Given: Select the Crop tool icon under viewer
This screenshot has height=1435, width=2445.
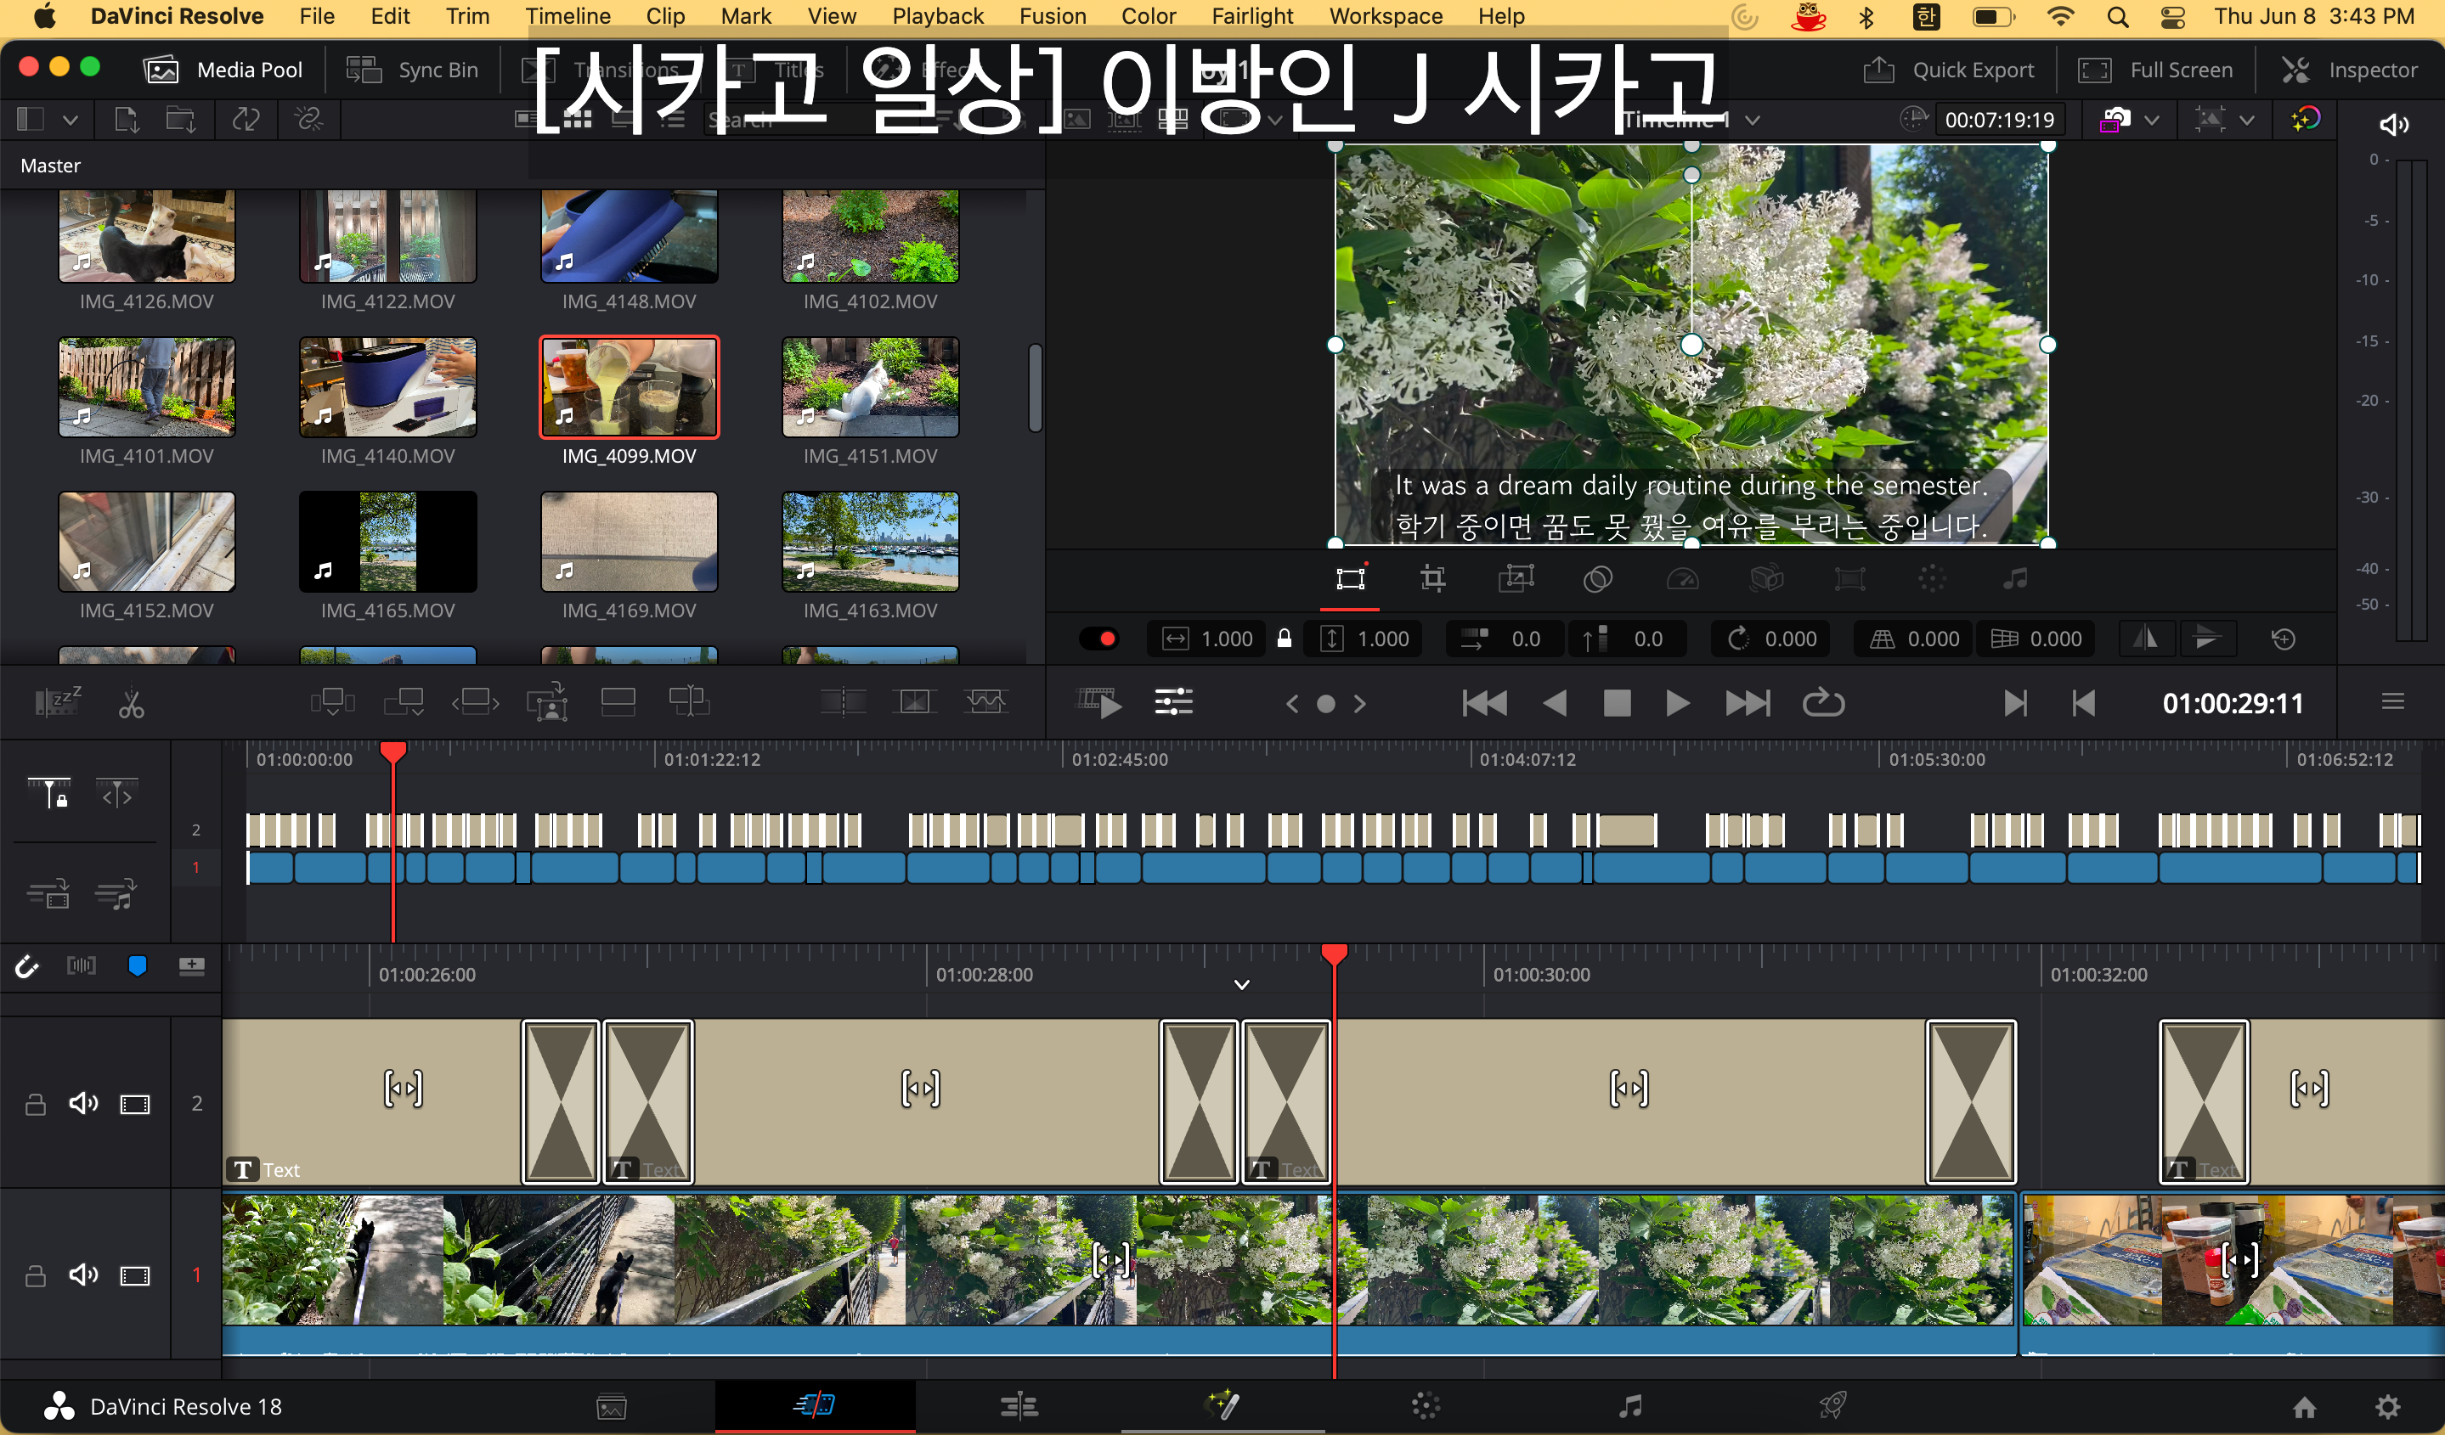Looking at the screenshot, I should (x=1432, y=579).
